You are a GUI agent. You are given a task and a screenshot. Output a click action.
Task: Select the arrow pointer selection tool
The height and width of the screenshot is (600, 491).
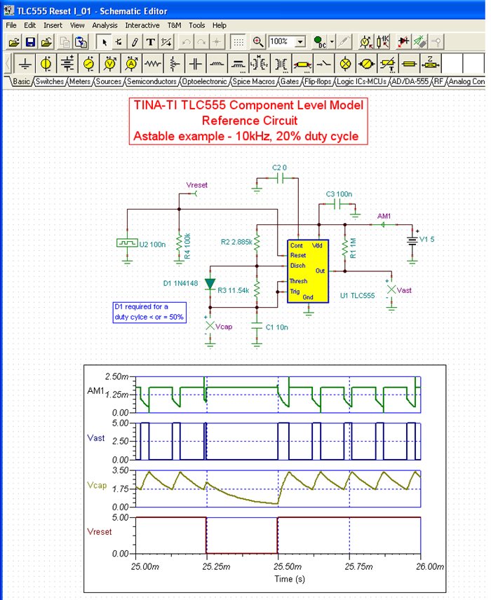pyautogui.click(x=104, y=42)
